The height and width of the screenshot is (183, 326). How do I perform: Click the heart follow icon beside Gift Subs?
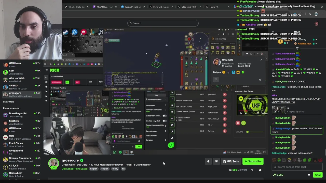[x=216, y=161]
